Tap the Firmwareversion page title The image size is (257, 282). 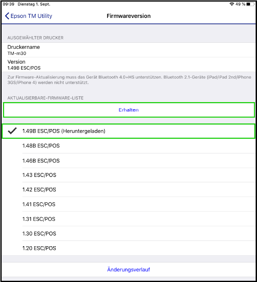pos(129,16)
